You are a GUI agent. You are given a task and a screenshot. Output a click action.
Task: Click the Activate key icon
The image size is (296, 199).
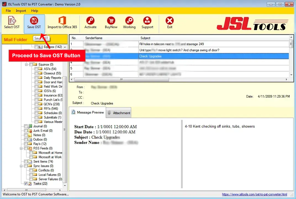90,23
